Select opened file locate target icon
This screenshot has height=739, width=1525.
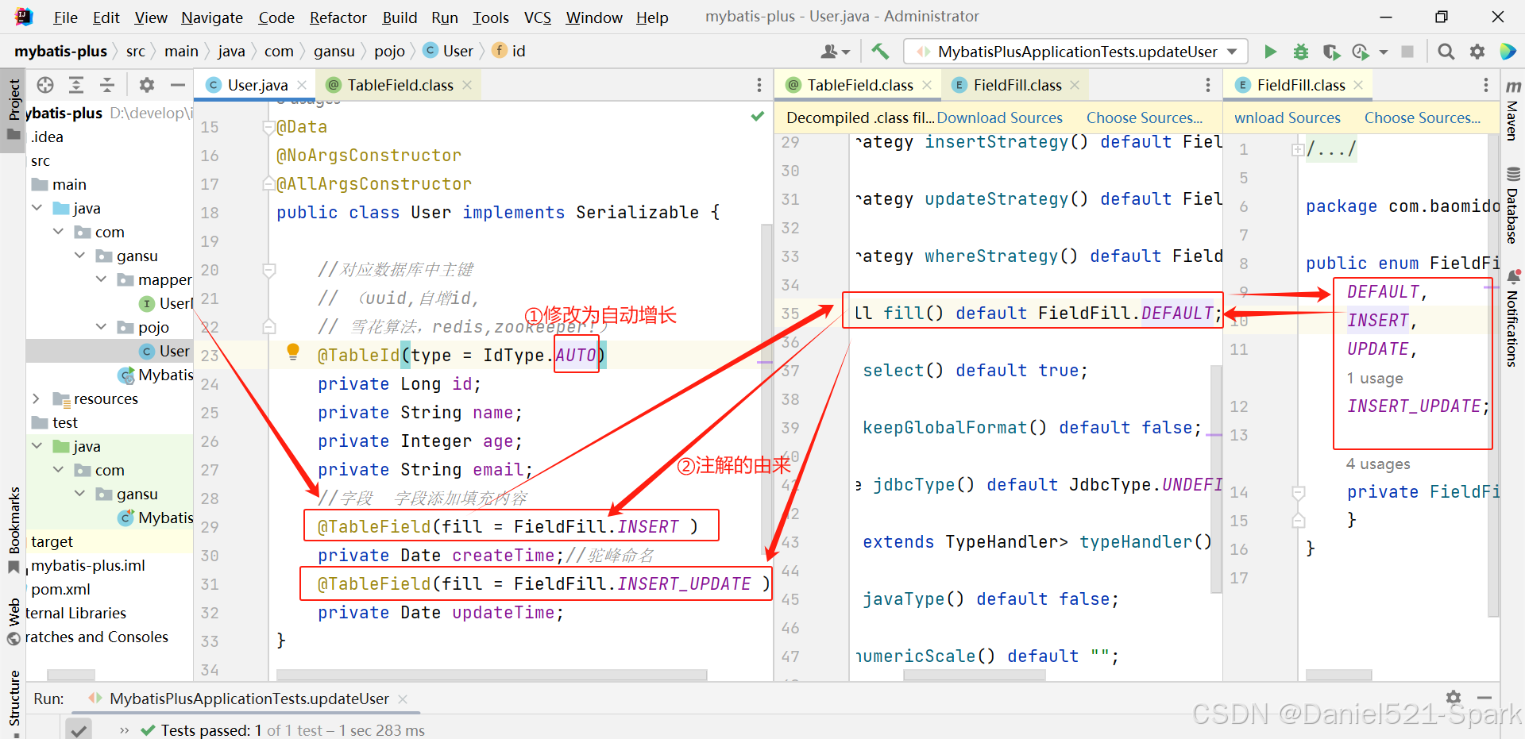pos(45,85)
